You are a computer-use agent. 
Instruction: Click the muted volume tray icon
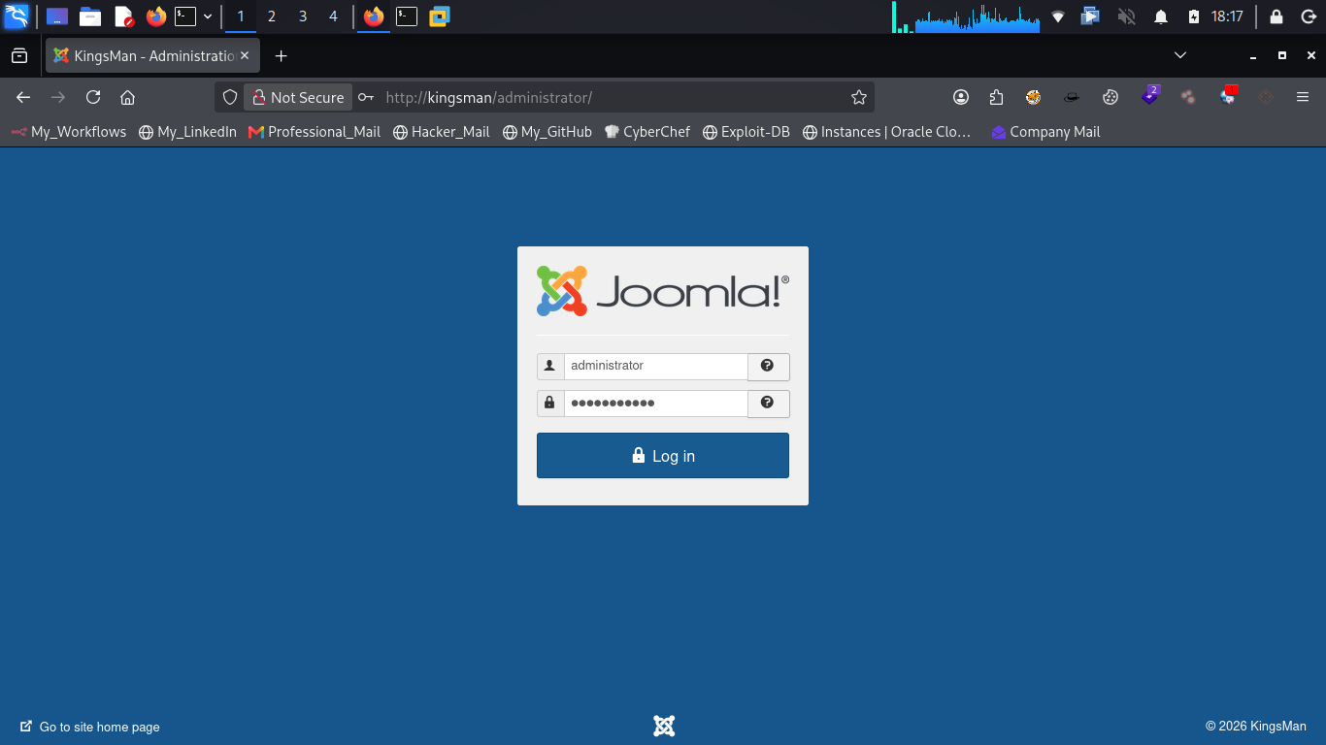coord(1126,16)
